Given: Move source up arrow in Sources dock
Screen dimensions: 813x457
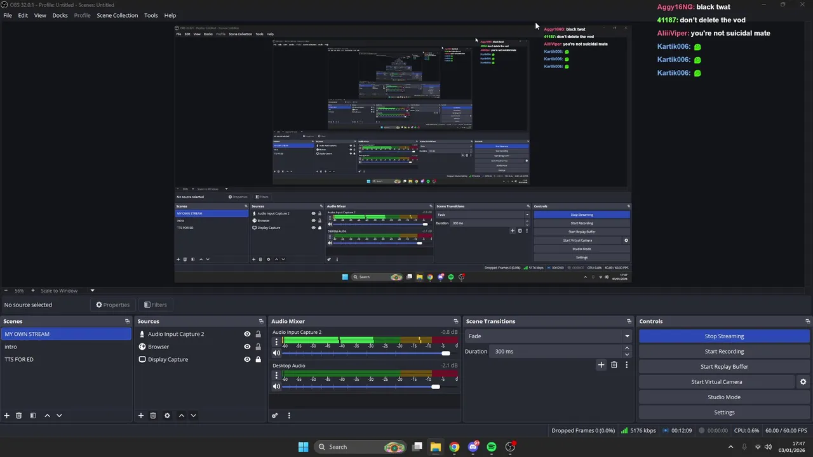Looking at the screenshot, I should pos(181,416).
